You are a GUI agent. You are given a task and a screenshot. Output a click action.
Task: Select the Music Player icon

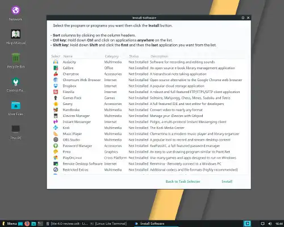click(56, 134)
